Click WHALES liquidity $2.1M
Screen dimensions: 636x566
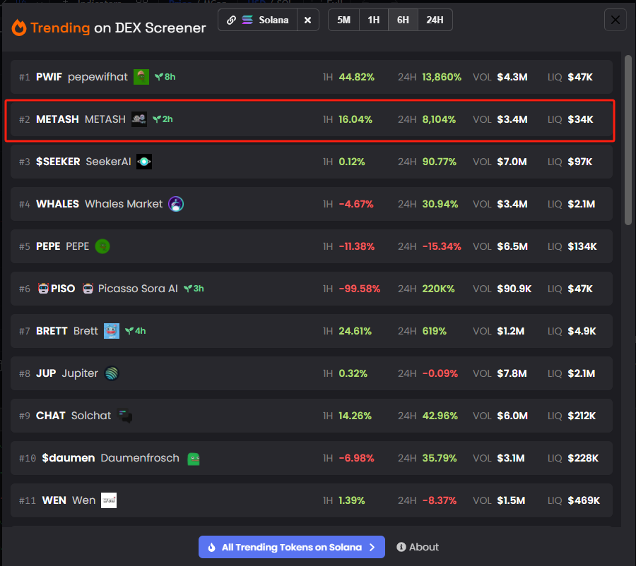coord(582,204)
